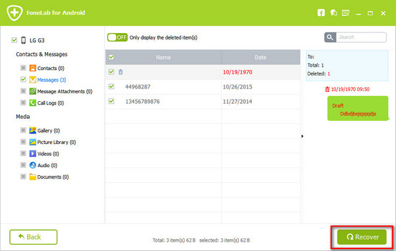Viewport: 396px width, 251px height.
Task: Close the FoneLab window
Action: [383, 13]
